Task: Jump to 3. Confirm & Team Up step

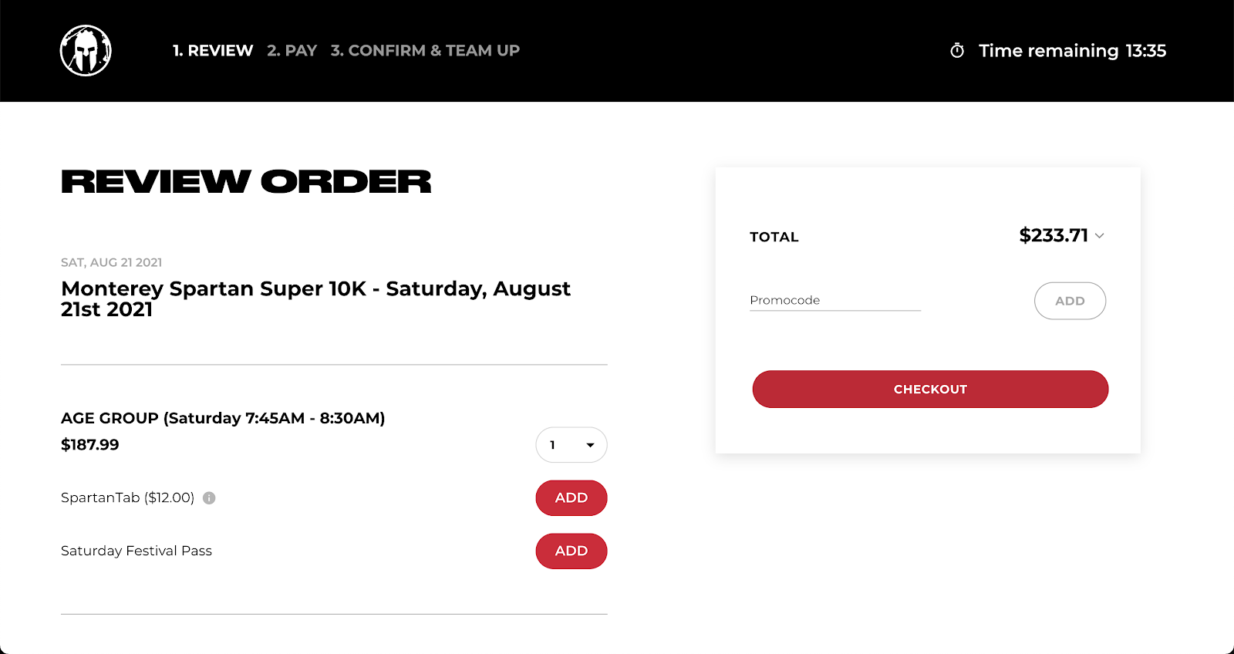Action: coord(425,51)
